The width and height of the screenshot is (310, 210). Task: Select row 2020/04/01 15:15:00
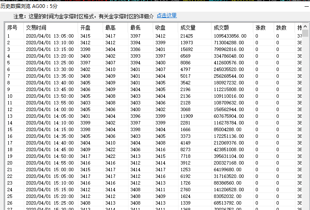pyautogui.click(x=154, y=190)
